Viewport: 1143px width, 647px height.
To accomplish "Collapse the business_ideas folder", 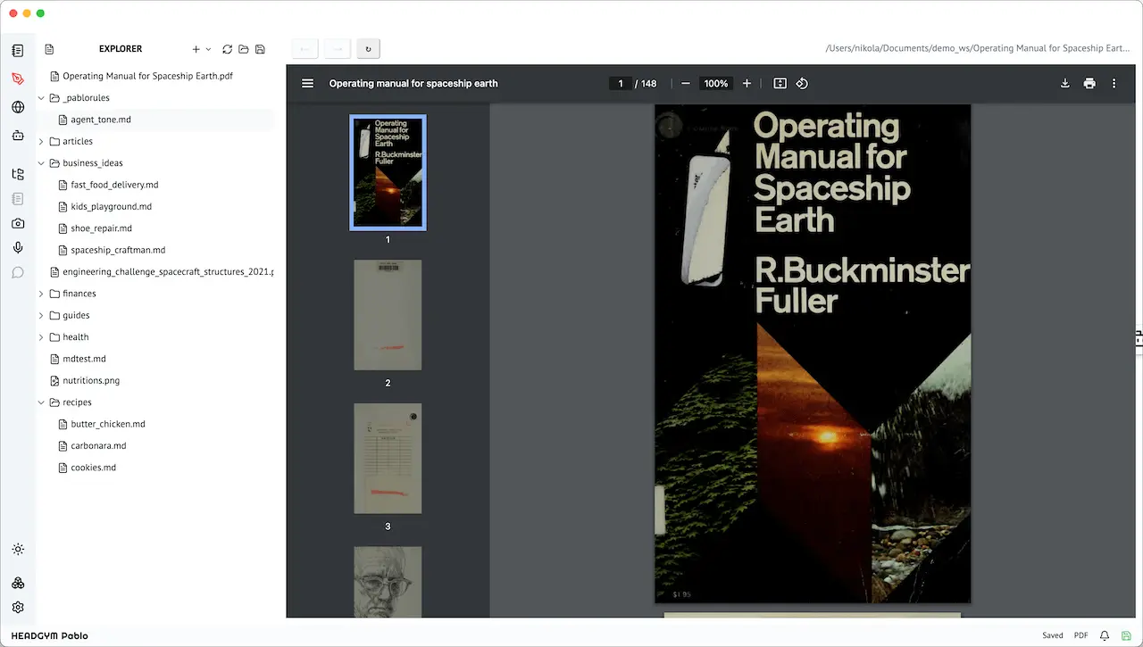I will 41,163.
